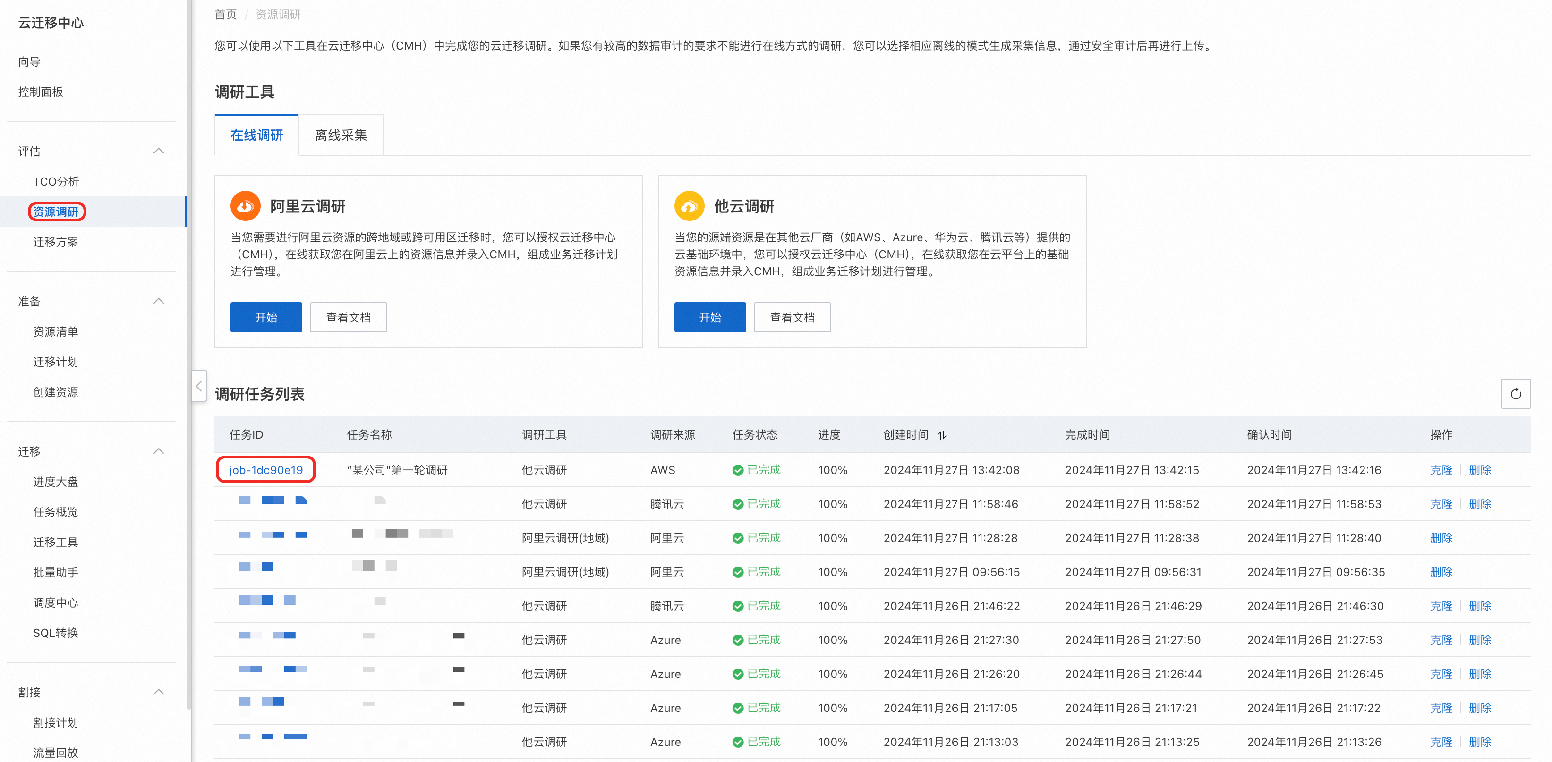The width and height of the screenshot is (1552, 762).
Task: Click 克隆 for the 21:46:22 腾讯云 task
Action: [1441, 606]
